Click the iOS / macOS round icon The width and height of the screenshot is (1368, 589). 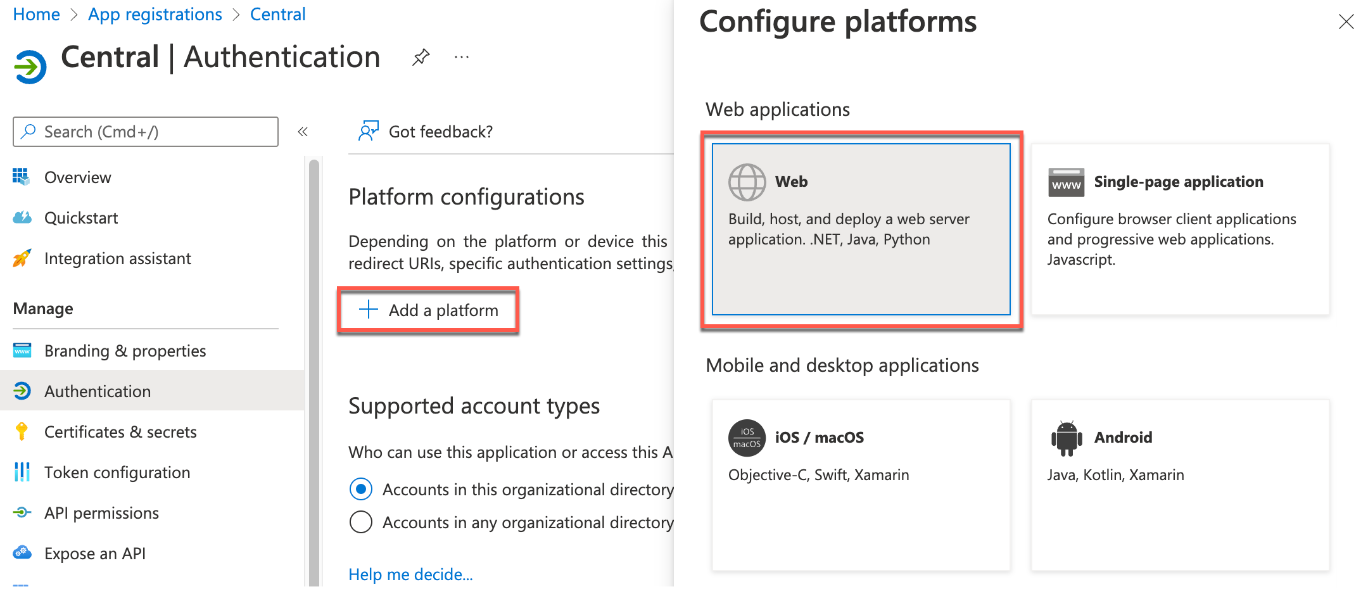click(x=747, y=438)
